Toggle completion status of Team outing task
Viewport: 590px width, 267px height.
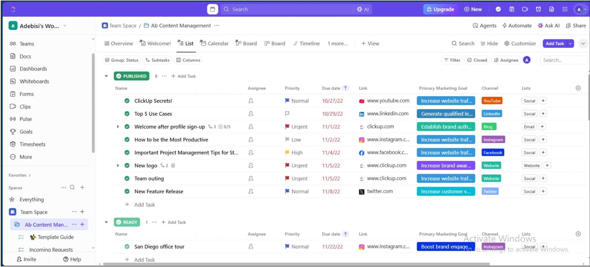[127, 178]
